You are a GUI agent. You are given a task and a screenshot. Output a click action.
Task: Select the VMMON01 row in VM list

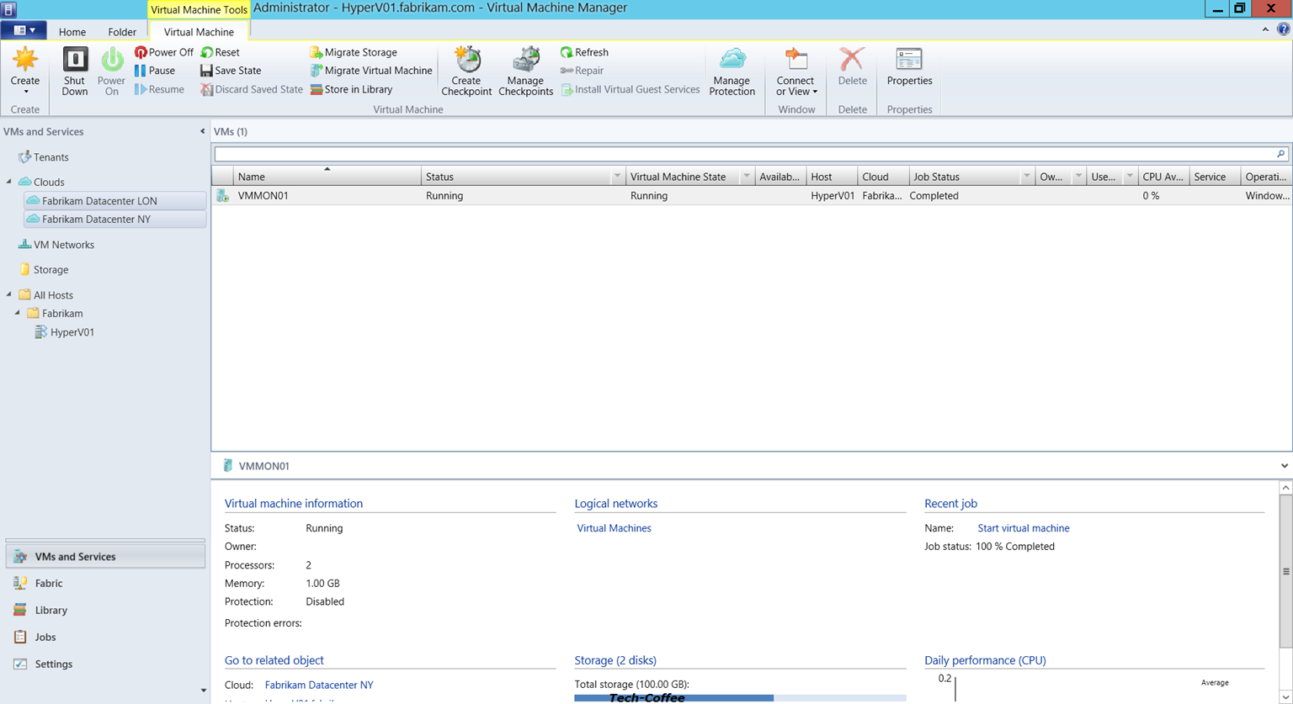click(x=752, y=196)
